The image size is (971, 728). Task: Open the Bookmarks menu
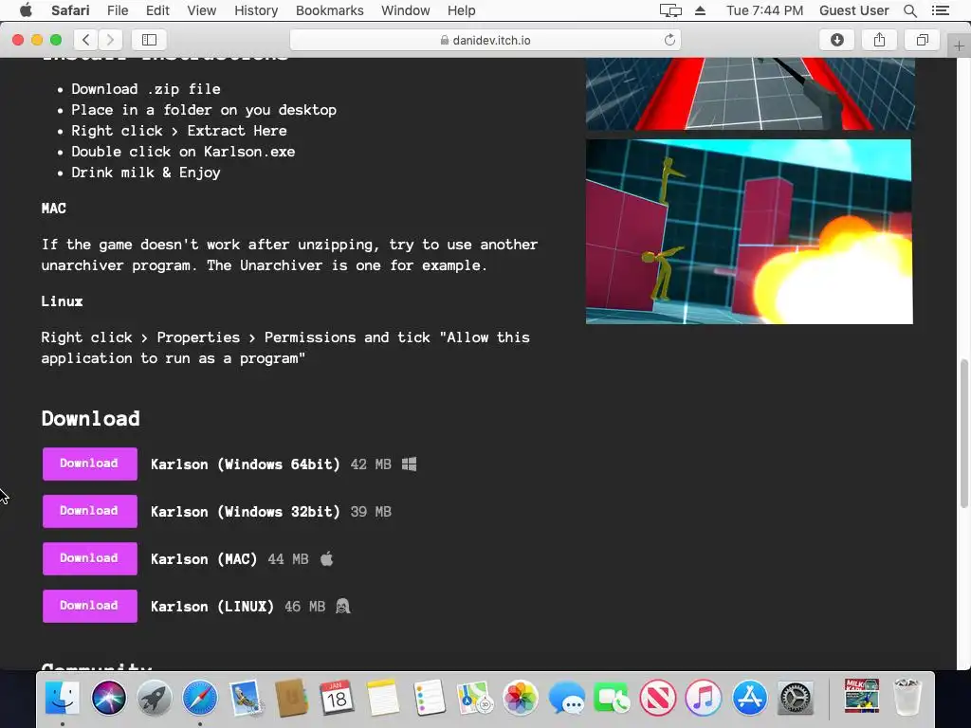tap(329, 10)
